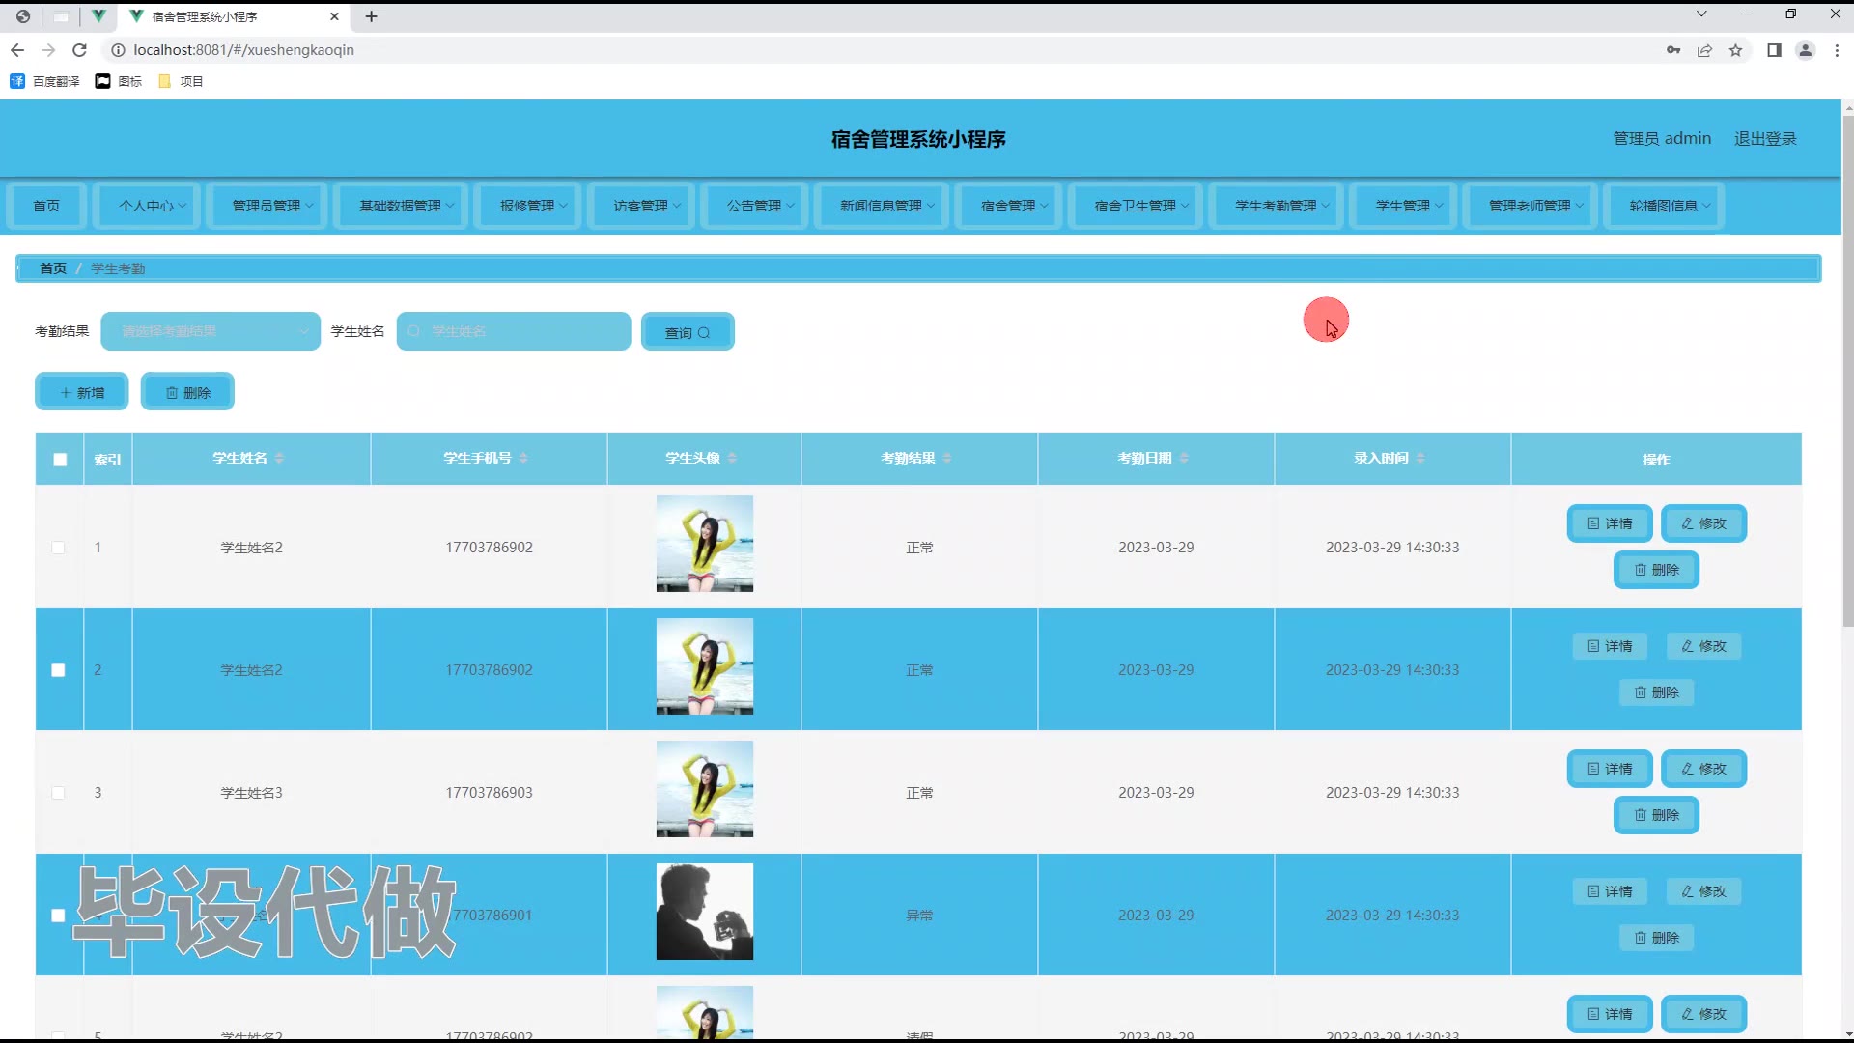This screenshot has width=1854, height=1043.
Task: Click the black-and-white avatar thumbnail in 异常 row
Action: (705, 912)
